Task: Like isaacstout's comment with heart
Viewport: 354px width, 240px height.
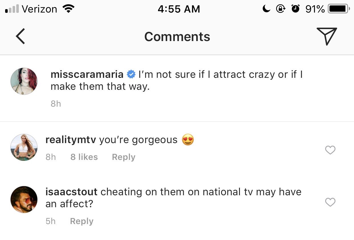Action: (330, 202)
